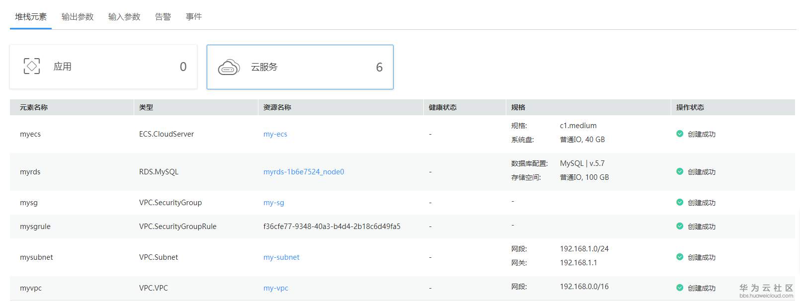Select the myrds element name
800x303 pixels.
[x=30, y=172]
